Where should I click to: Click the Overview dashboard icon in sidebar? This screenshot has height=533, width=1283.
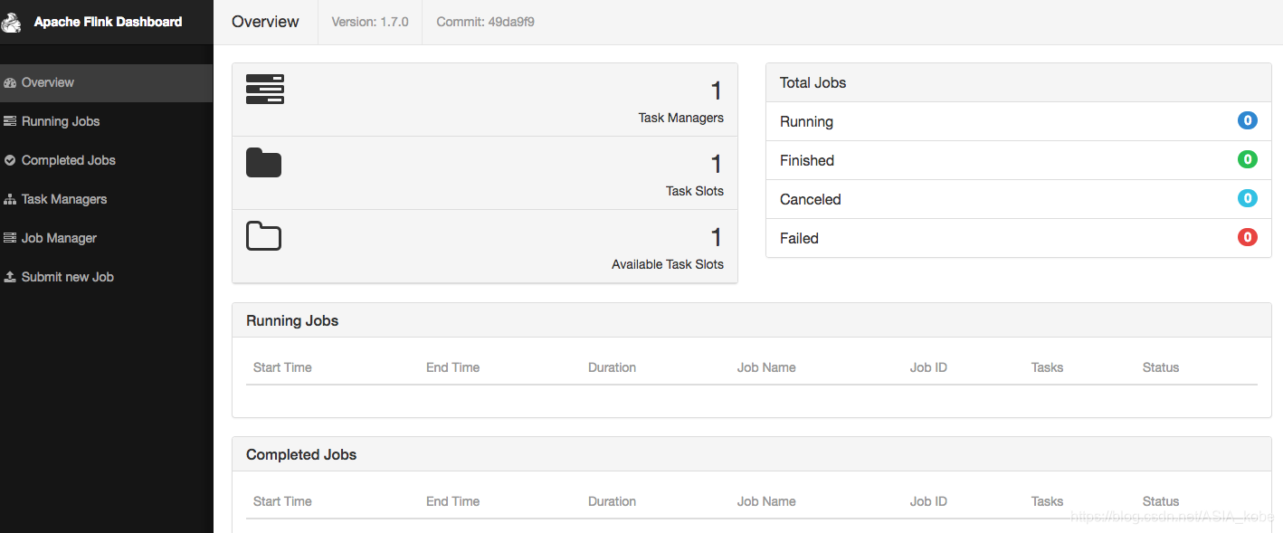coord(10,82)
